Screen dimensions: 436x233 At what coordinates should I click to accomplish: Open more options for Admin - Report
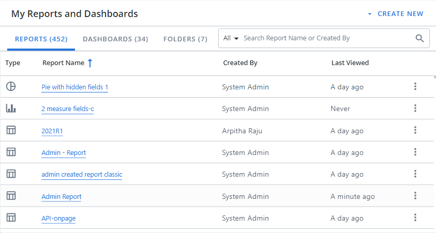[415, 152]
